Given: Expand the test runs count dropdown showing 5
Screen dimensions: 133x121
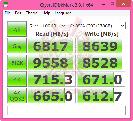Looking at the screenshot, I should point(34,26).
